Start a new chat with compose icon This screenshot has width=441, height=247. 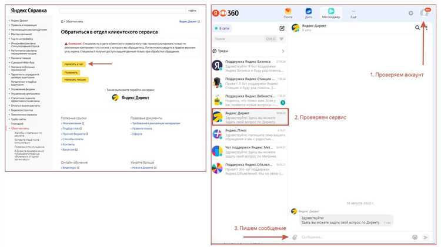point(282,28)
